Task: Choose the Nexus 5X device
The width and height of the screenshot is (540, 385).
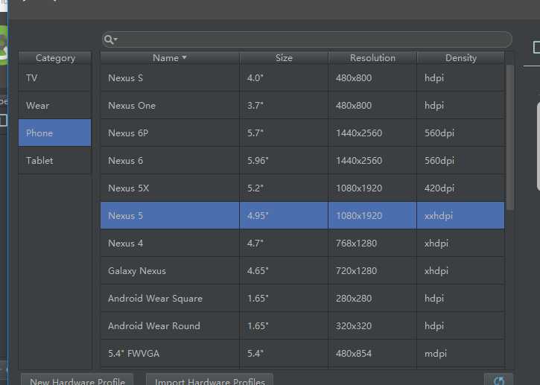Action: point(302,188)
